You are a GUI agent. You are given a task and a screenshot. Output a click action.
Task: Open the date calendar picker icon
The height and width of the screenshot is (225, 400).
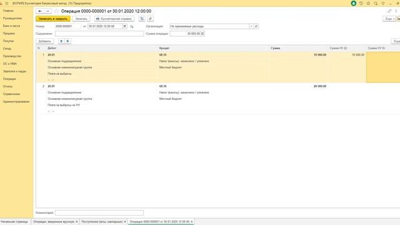125,26
